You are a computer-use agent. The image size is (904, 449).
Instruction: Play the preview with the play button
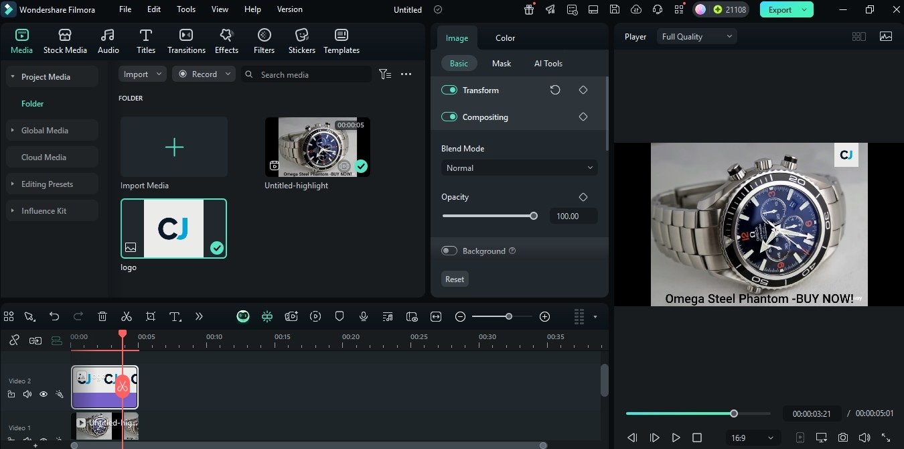coord(676,438)
